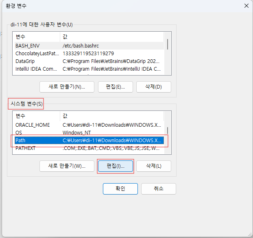
Task: Click 편집(E)... button for user variables
Action: (x=116, y=87)
